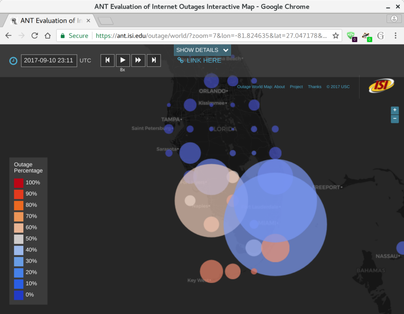
Task: Click the browser forward arrow
Action: (22, 36)
